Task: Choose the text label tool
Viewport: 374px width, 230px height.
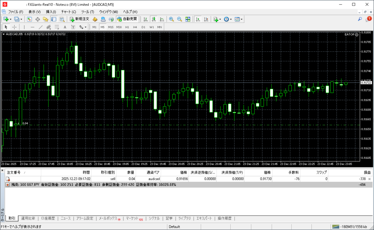Action: [x=65, y=27]
